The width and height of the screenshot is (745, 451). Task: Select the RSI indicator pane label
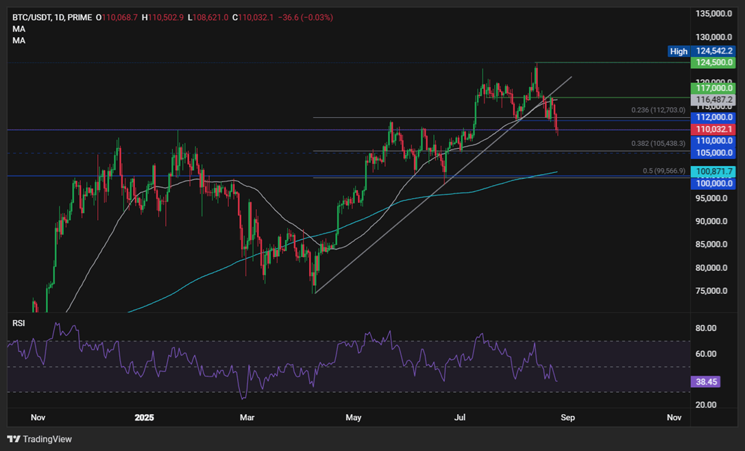(19, 323)
